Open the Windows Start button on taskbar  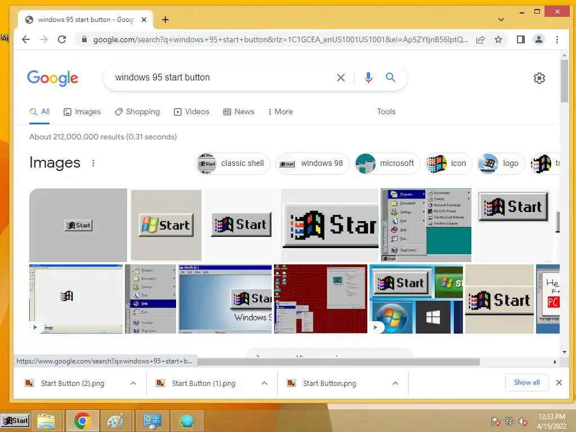15,421
